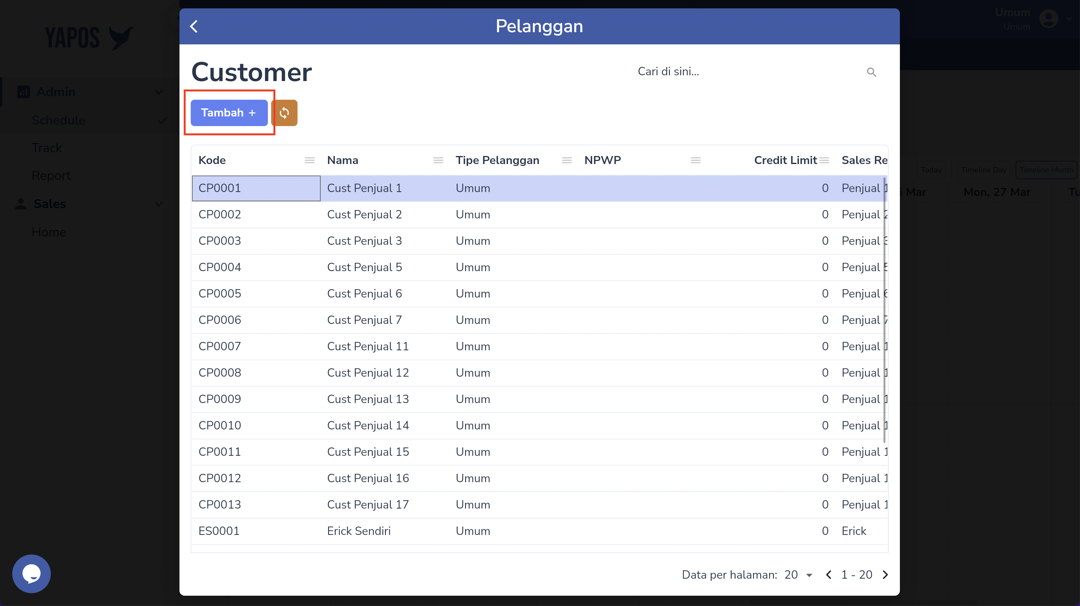Screen dimensions: 1080x606
Task: Click Cust Penjual 1 name cell
Action: (364, 188)
